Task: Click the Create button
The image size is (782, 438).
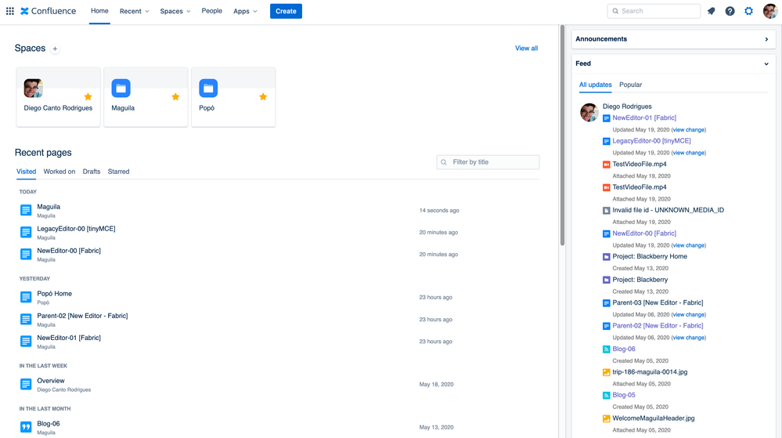Action: [286, 11]
